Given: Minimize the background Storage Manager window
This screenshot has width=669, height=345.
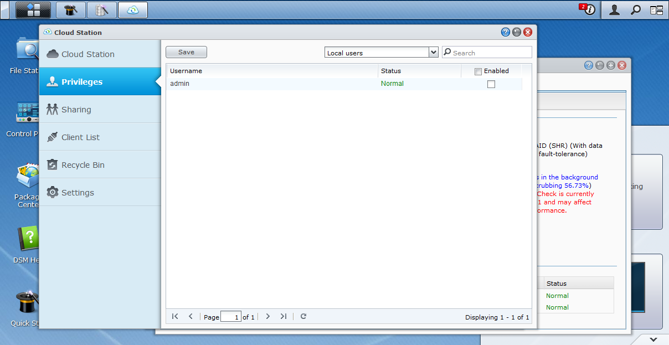Looking at the screenshot, I should pyautogui.click(x=600, y=65).
